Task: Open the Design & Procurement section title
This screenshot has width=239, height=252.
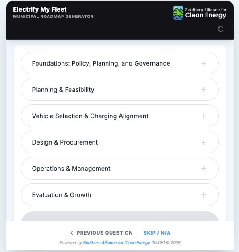Action: pos(65,142)
